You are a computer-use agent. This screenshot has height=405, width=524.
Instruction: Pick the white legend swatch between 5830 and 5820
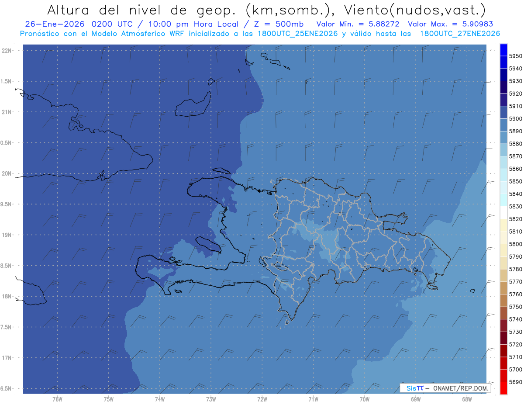point(503,212)
